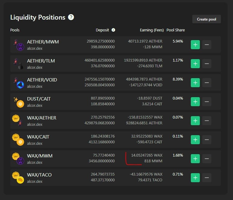Remove liquidity from the WAX/AETHER pool
This screenshot has height=200, width=233.
(207, 121)
